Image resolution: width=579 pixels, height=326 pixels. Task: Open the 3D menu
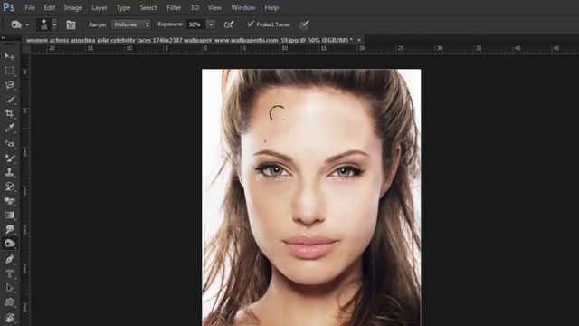click(195, 8)
